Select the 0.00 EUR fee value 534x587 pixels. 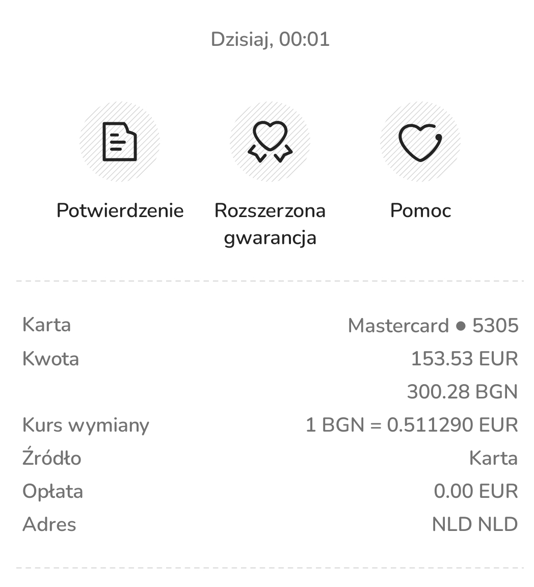click(475, 491)
